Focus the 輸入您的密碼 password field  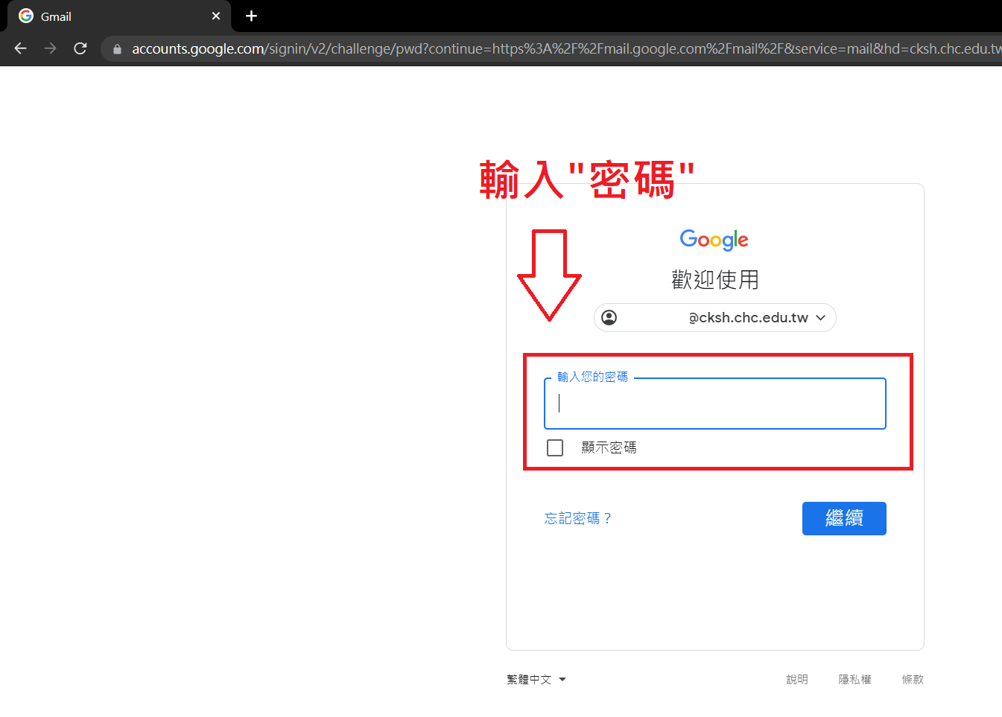tap(714, 404)
